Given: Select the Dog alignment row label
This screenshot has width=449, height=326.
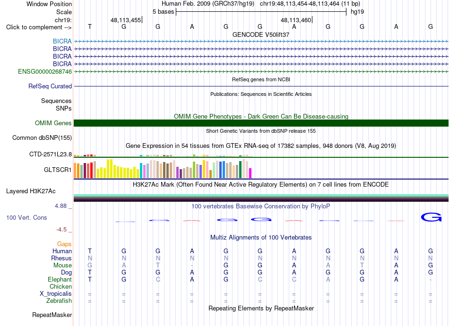Looking at the screenshot, I should pos(66,273).
